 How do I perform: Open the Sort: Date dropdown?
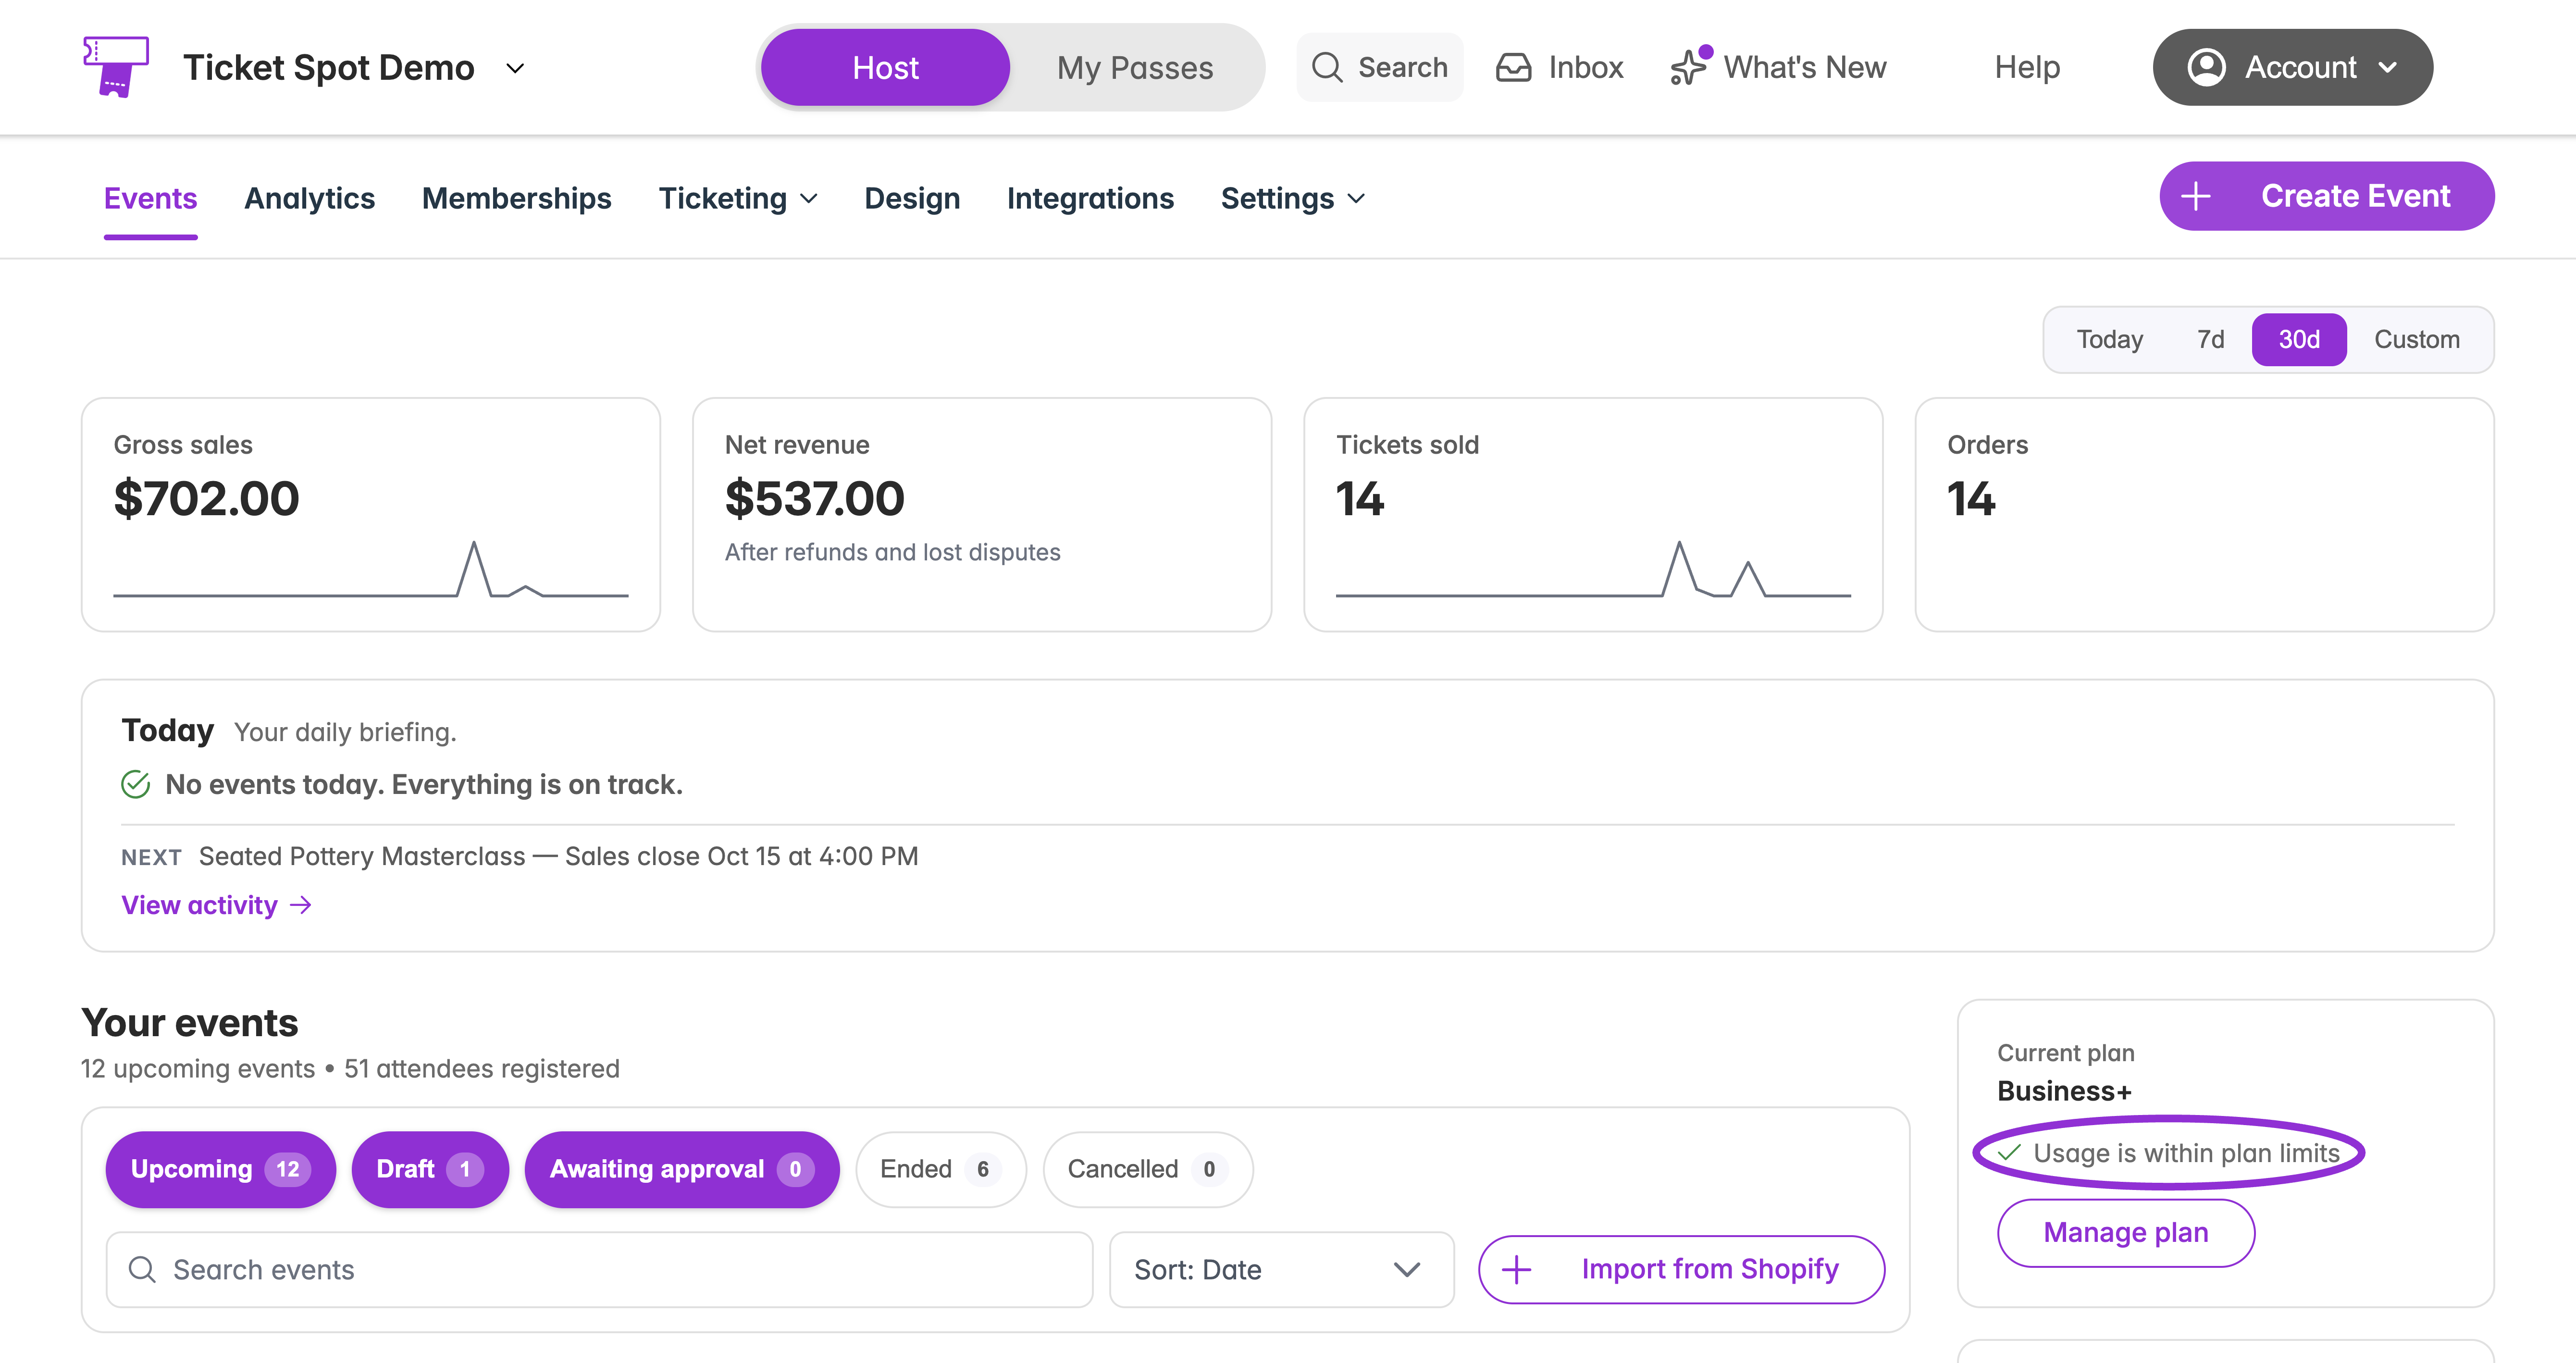click(1282, 1269)
